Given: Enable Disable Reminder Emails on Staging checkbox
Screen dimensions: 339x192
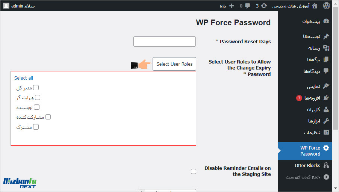Looking at the screenshot, I should [x=194, y=171].
